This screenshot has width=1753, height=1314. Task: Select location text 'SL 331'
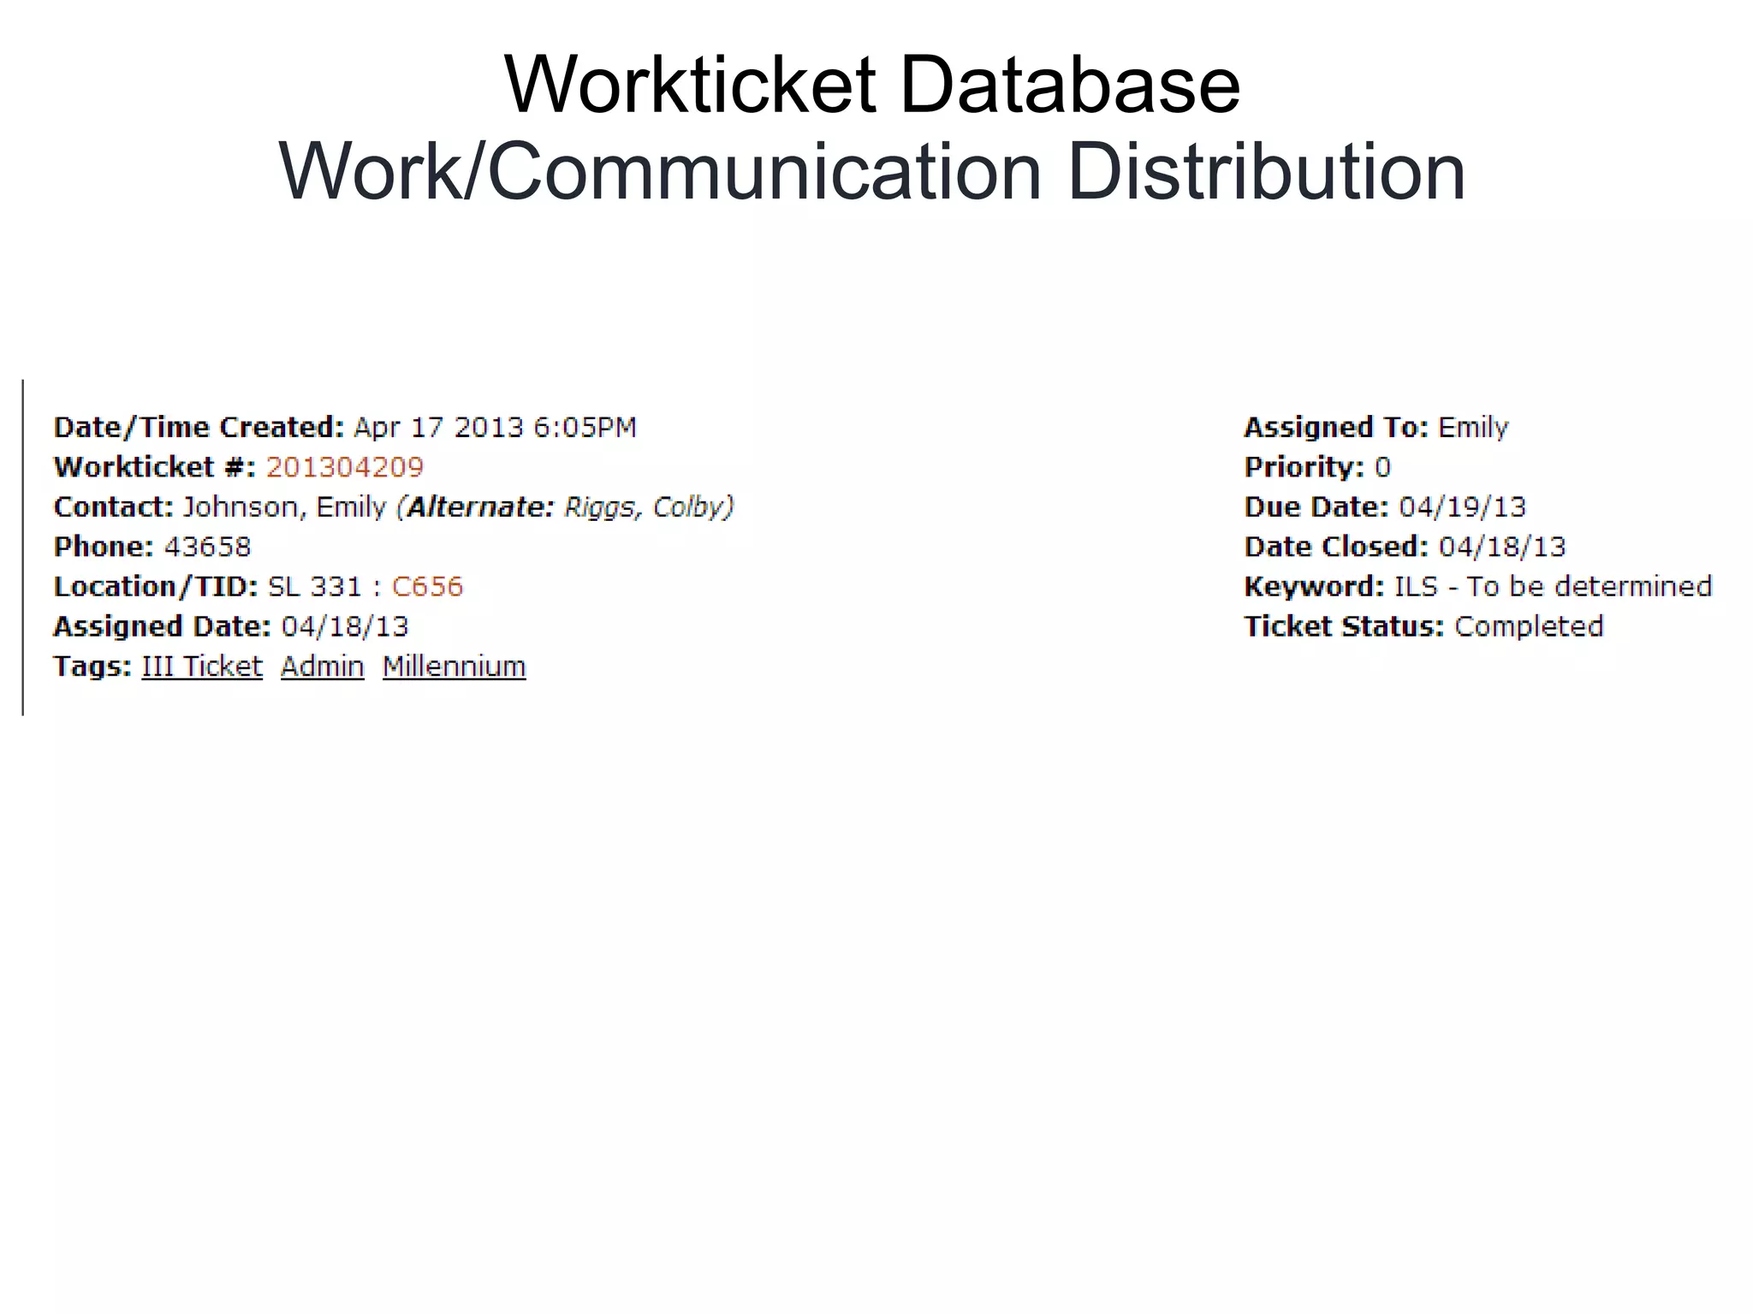tap(315, 587)
